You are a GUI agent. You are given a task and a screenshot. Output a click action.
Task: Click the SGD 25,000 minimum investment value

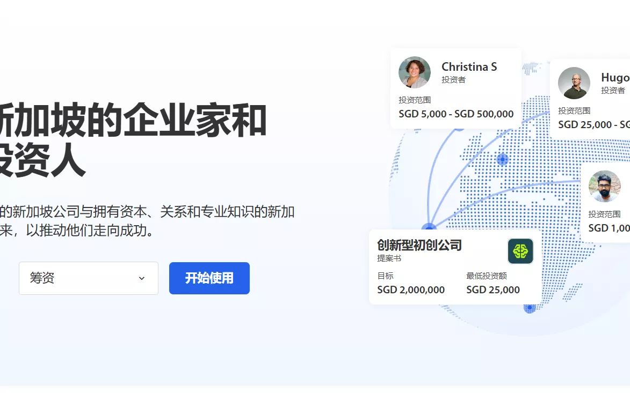pyautogui.click(x=493, y=290)
